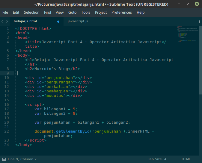The width and height of the screenshot is (202, 163).
Task: Click the vertical scrollbar handle
Action: click(201, 60)
